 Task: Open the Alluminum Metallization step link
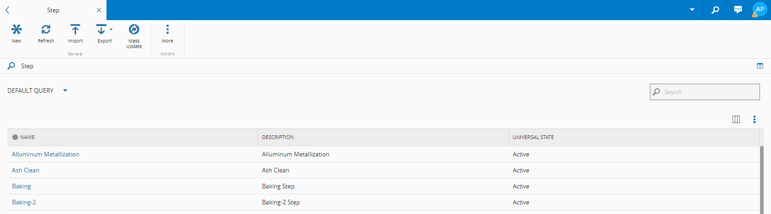45,154
